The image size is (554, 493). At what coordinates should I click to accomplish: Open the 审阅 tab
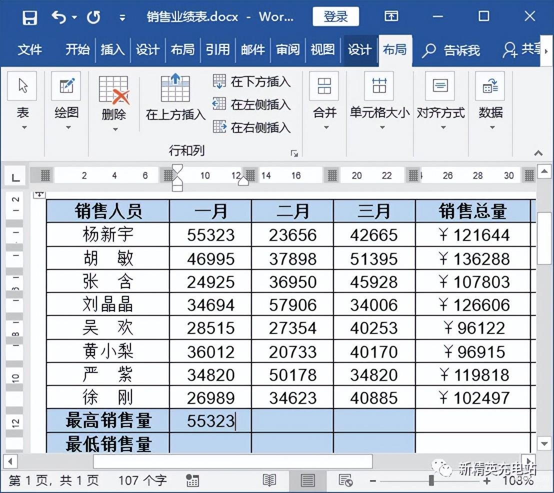(x=287, y=50)
